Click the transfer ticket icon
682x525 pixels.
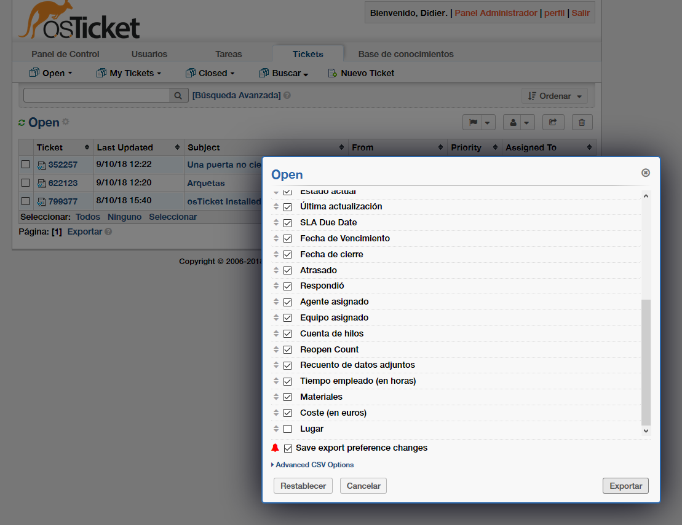coord(553,122)
